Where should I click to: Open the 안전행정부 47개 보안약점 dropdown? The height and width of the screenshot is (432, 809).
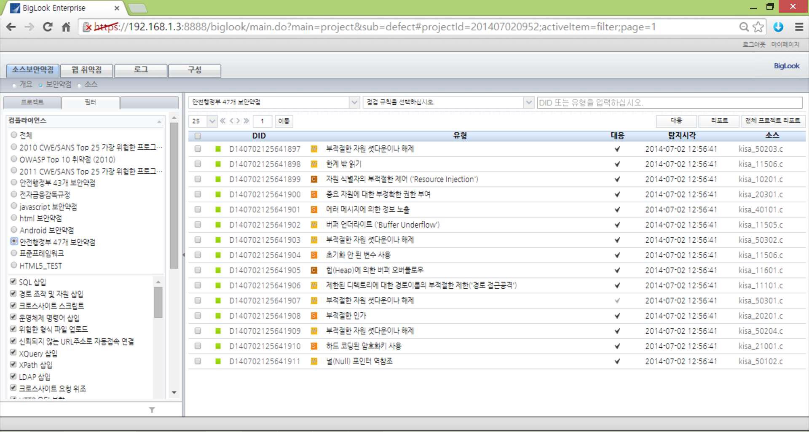pyautogui.click(x=354, y=102)
